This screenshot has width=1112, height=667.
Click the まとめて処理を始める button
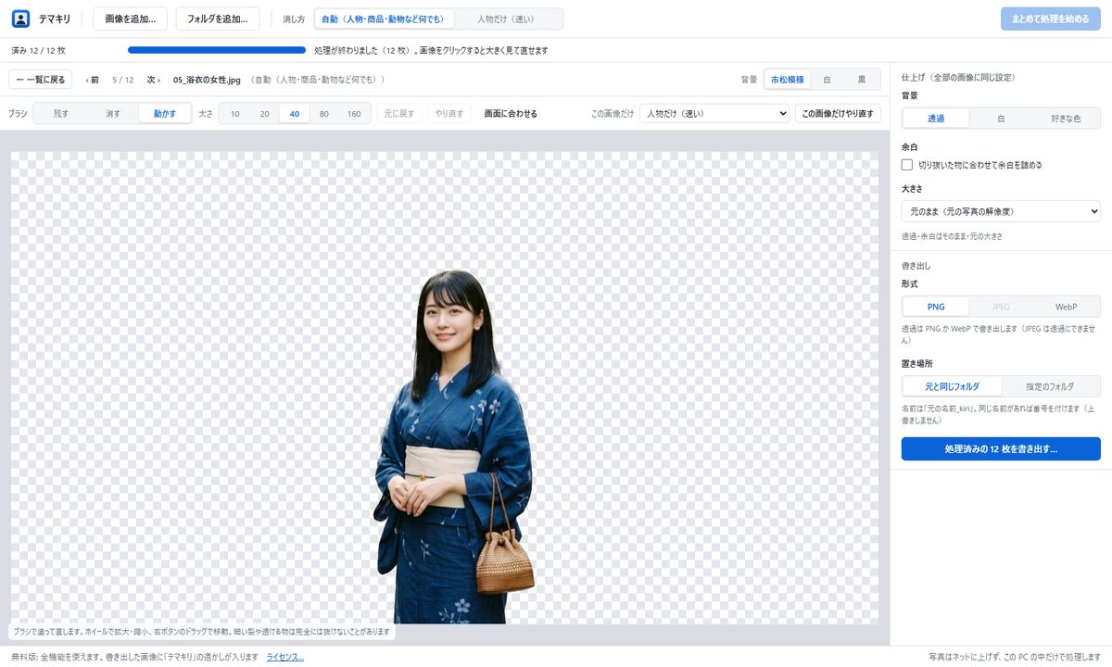click(x=1051, y=19)
